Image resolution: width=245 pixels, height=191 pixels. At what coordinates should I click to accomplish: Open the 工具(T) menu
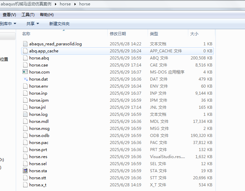pyautogui.click(x=28, y=15)
